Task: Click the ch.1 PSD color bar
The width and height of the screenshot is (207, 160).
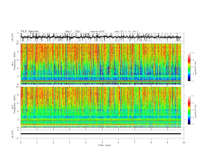Action: click(x=189, y=67)
